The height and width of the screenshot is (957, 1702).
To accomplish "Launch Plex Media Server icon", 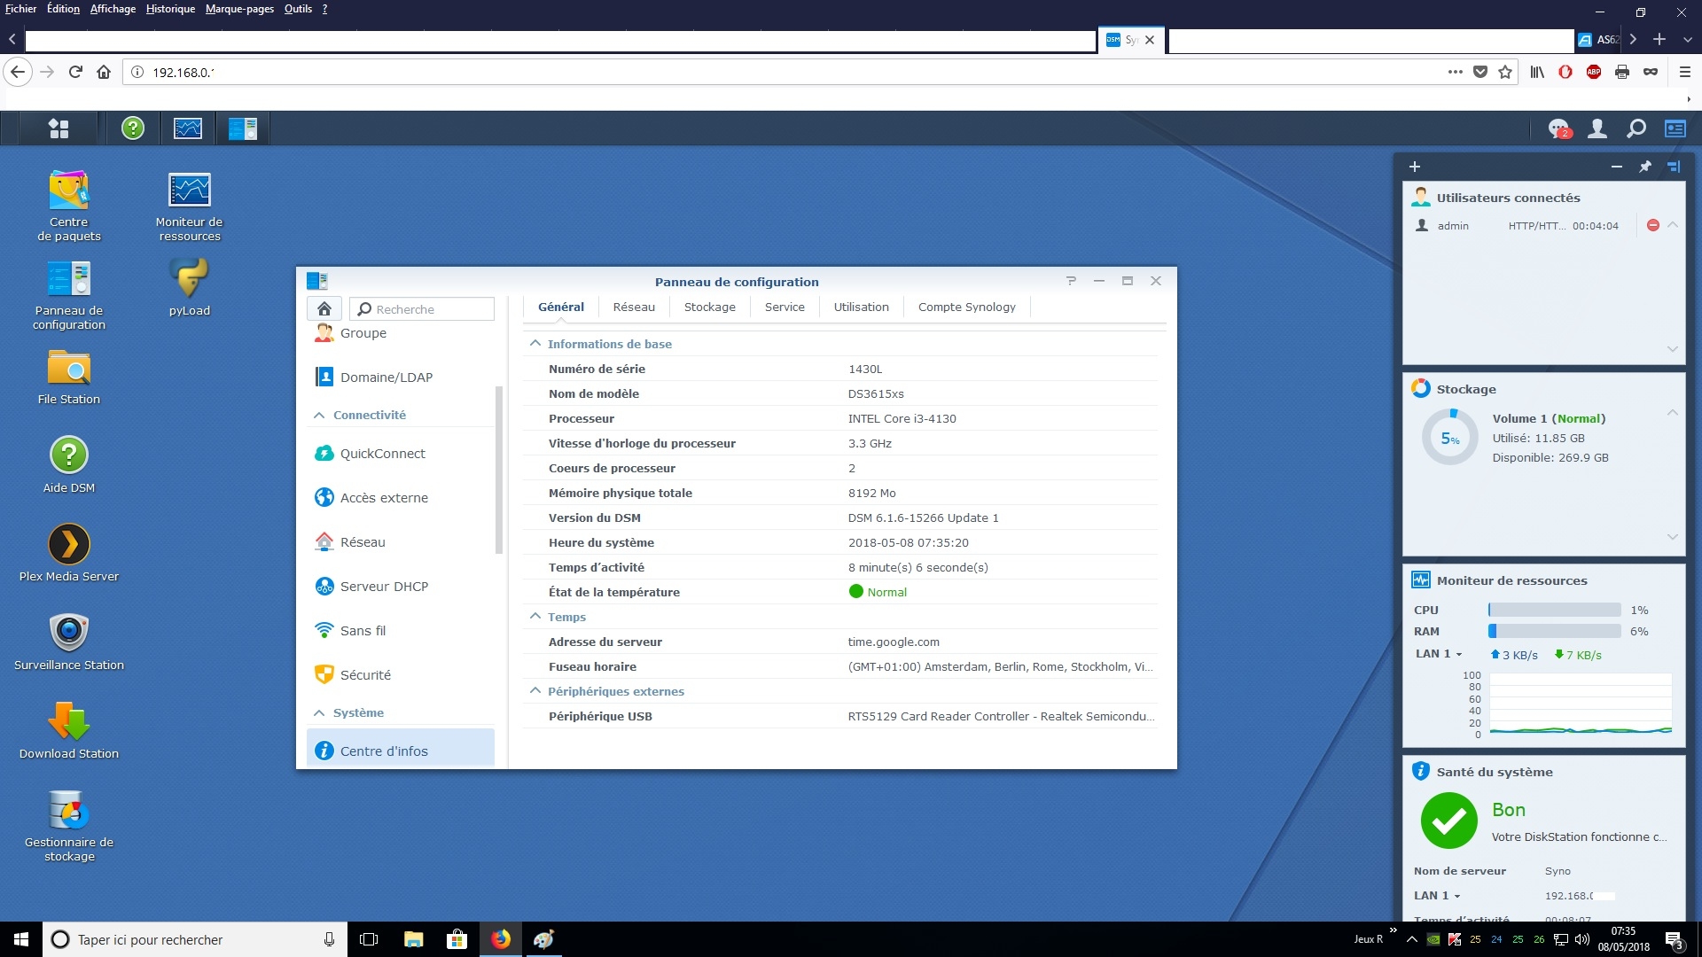I will coord(69,553).
